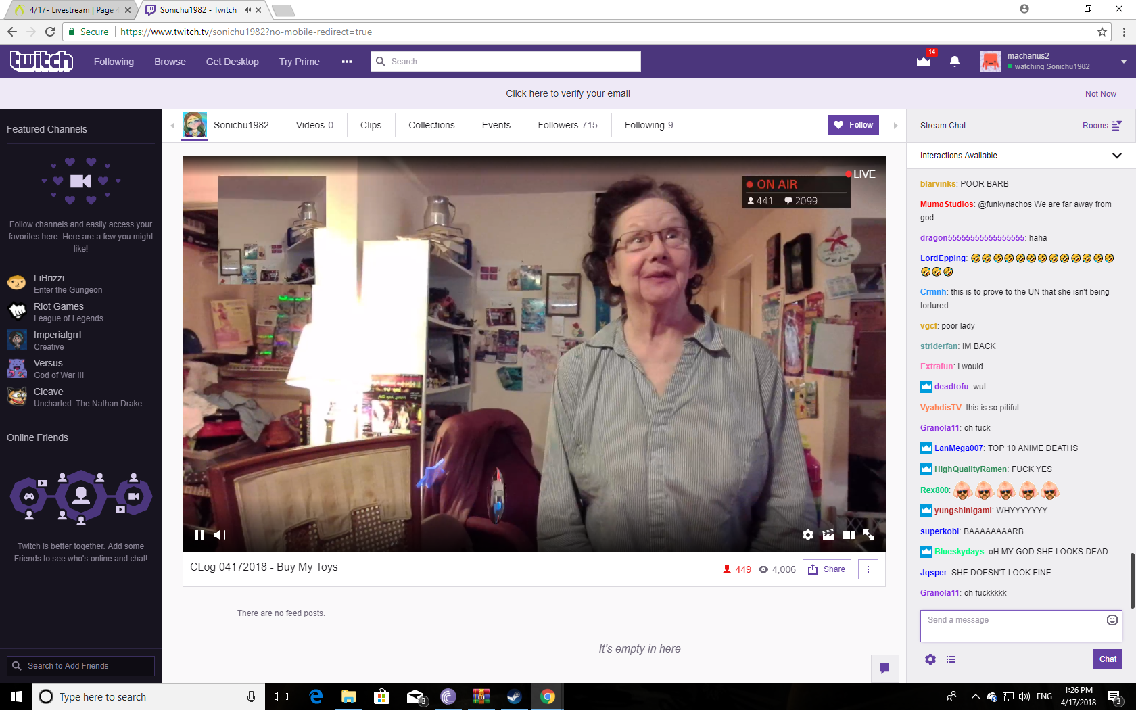Open Prime loot crown icon
The image size is (1136, 710).
[924, 62]
